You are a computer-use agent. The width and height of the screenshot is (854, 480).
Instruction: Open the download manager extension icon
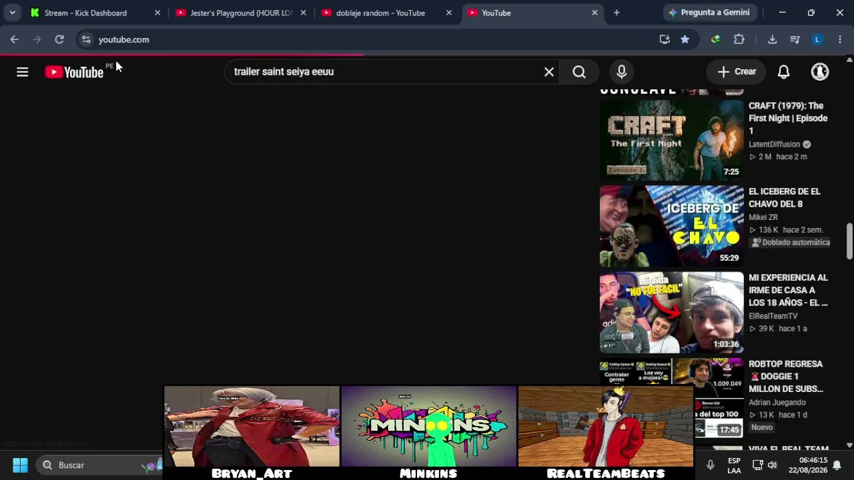point(716,39)
